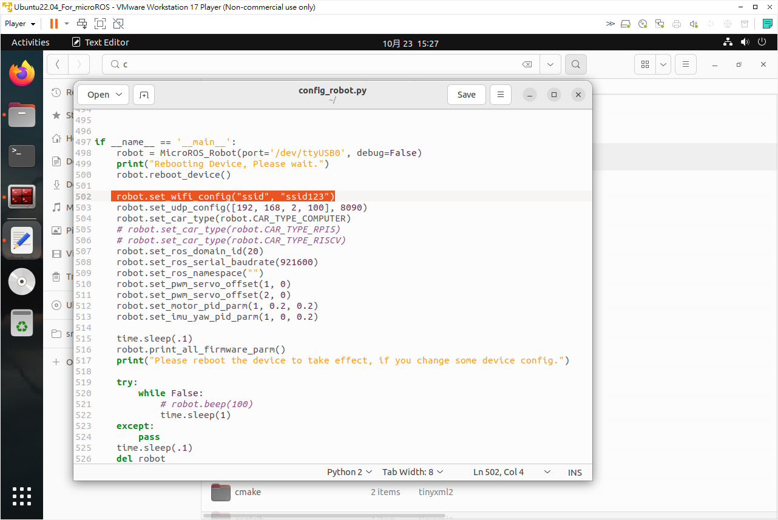
Task: Enter VMware full screen mode
Action: 100,24
